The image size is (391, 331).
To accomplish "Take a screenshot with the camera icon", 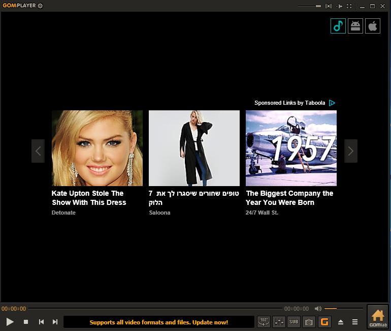I will 309,322.
